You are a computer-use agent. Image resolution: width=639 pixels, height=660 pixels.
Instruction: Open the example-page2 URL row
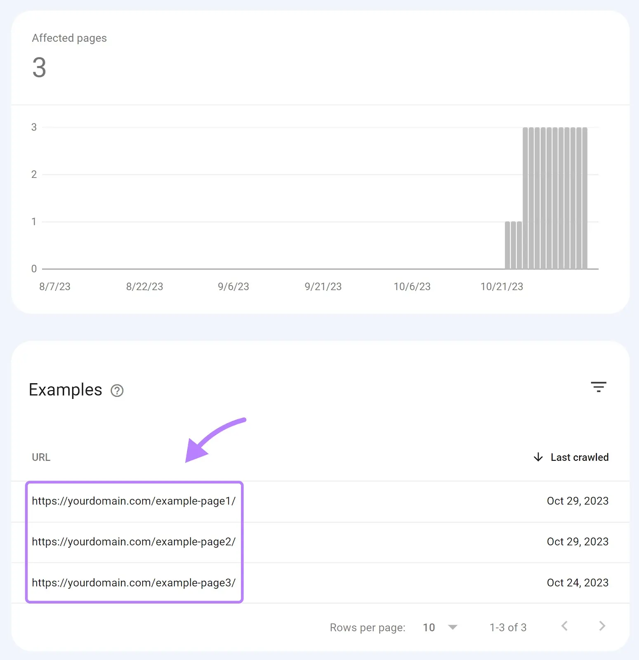pyautogui.click(x=134, y=542)
